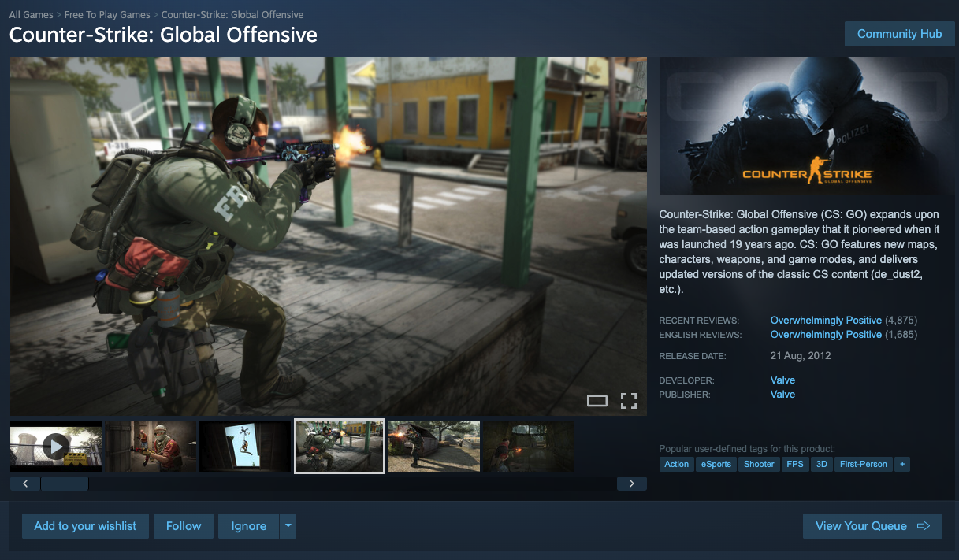Ignore this game

[x=249, y=526]
